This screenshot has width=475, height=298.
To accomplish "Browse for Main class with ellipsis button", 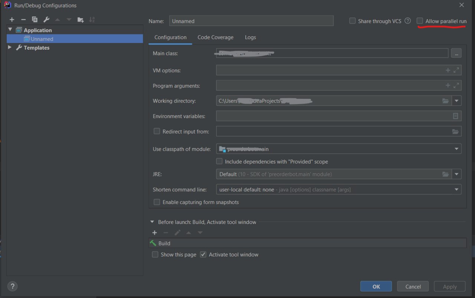I will [456, 53].
